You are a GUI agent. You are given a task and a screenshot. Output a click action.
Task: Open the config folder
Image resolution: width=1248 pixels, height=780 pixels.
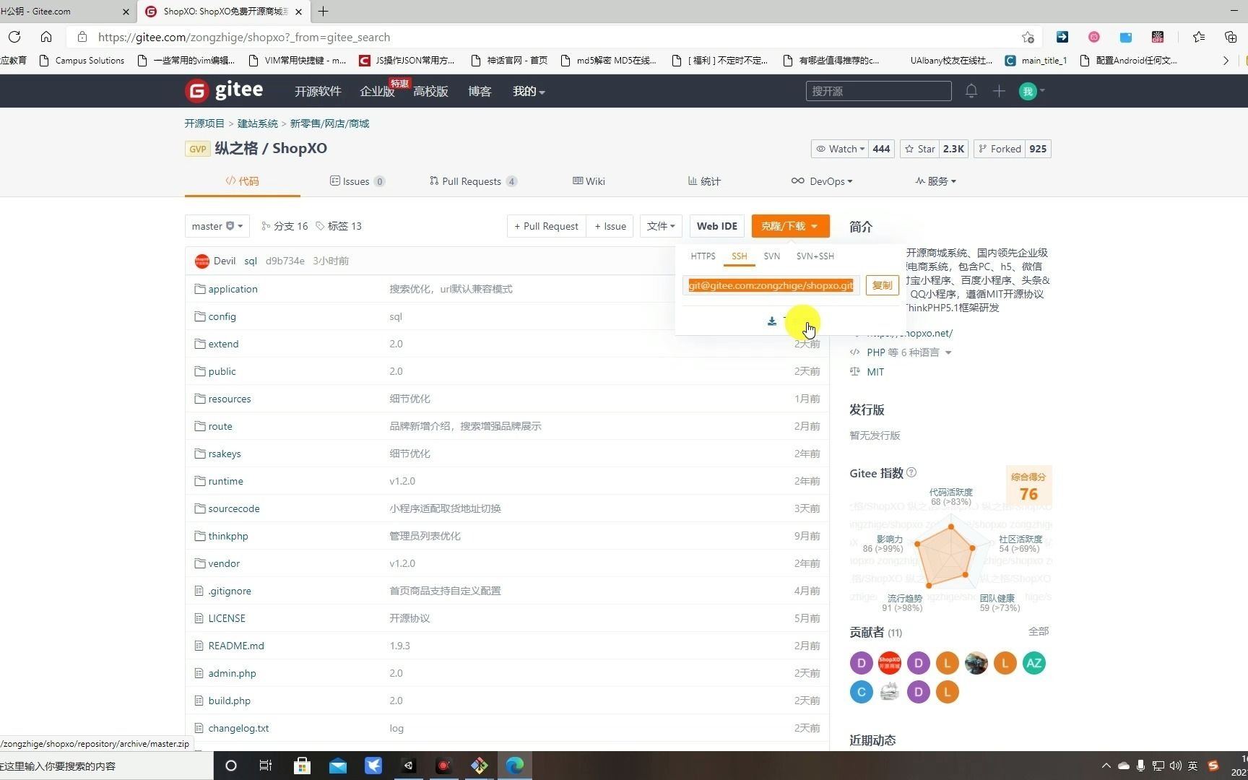coord(222,316)
